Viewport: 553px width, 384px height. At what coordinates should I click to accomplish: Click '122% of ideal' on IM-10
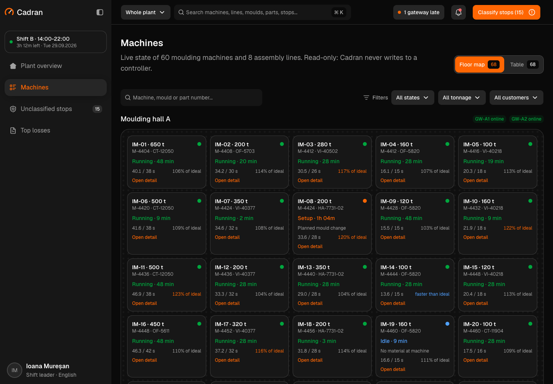click(x=518, y=228)
